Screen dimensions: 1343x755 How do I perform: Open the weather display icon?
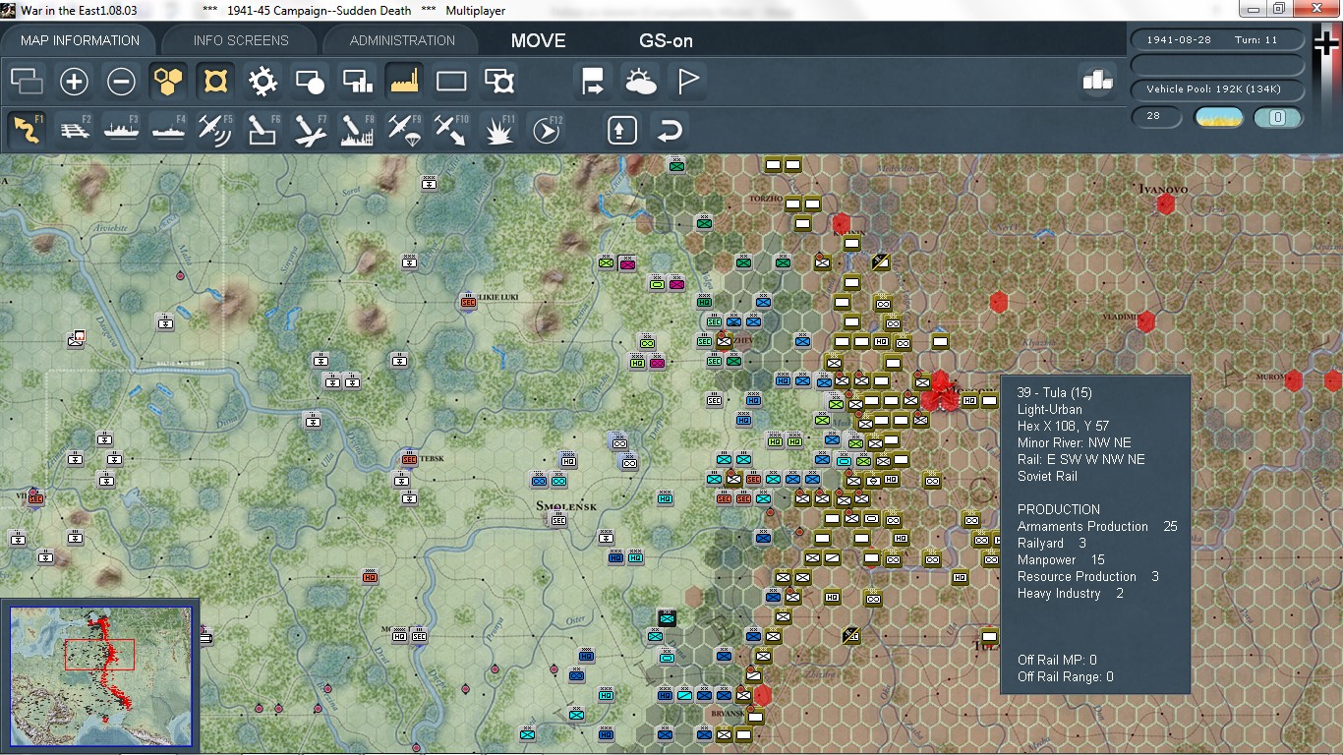pos(640,82)
